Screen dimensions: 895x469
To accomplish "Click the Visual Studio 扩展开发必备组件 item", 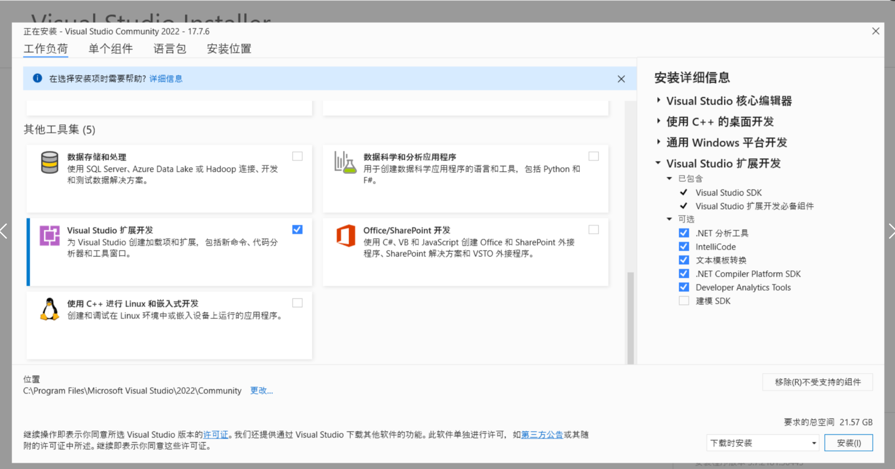I will coord(755,206).
